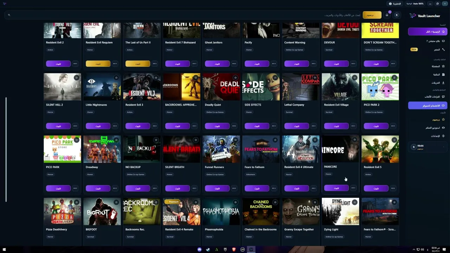Open more options for Resident Evil 2

pyautogui.click(x=75, y=64)
